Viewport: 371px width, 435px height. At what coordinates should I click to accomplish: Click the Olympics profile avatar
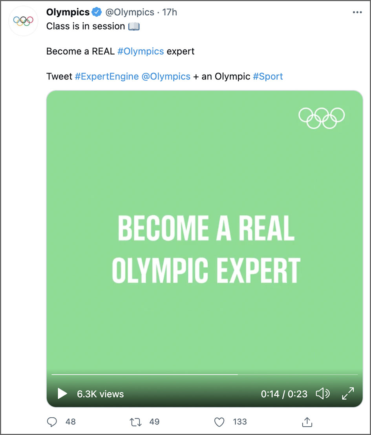pyautogui.click(x=23, y=21)
